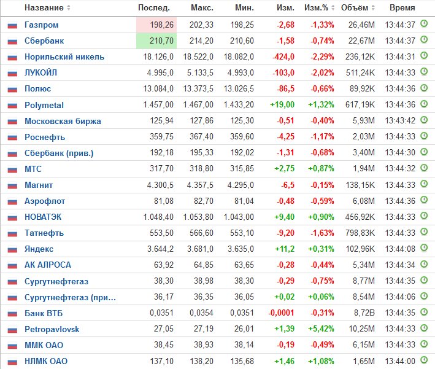435x369 pixels.
Task: Open the Polymetal stock link
Action: 44,105
